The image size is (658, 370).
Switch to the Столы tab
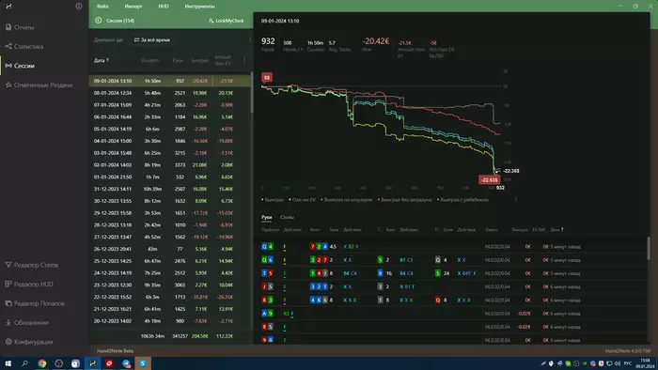click(287, 217)
